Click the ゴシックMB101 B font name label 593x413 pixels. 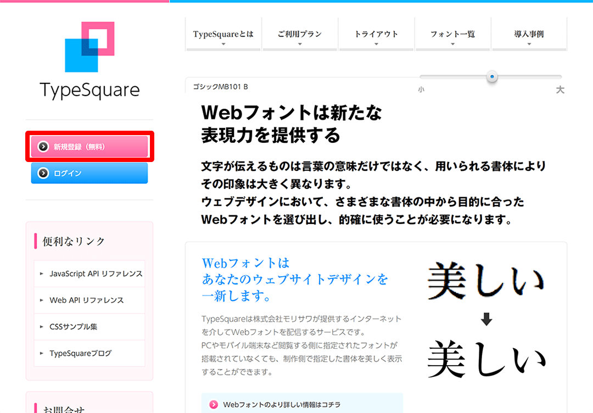coord(221,87)
